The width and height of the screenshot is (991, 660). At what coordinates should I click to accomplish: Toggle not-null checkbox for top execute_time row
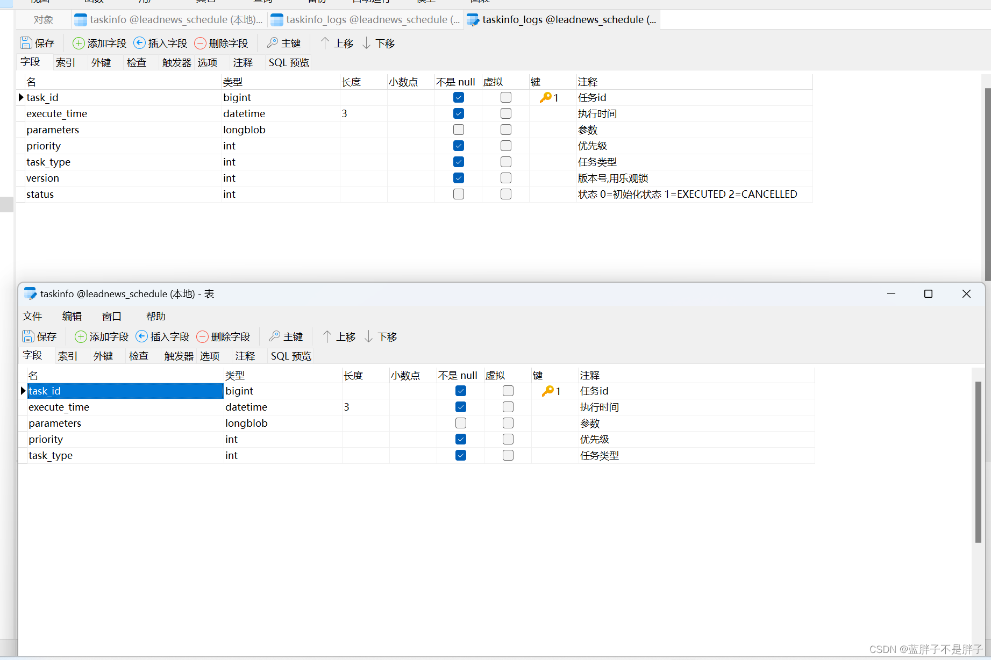[459, 113]
